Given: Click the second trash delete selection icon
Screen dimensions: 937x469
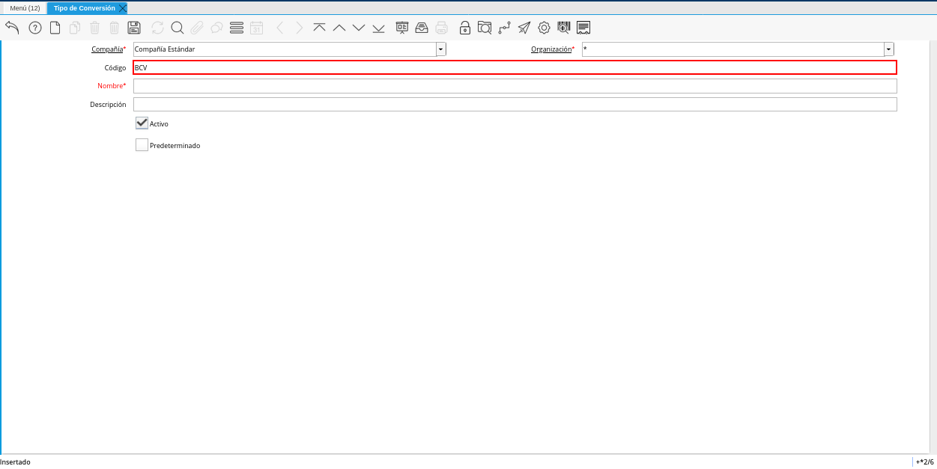Looking at the screenshot, I should [x=115, y=28].
